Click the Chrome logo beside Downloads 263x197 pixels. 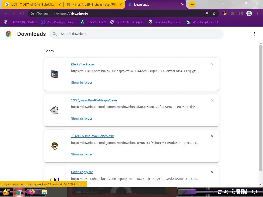8,34
